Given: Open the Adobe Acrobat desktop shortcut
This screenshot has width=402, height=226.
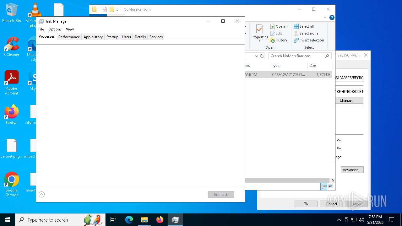Looking at the screenshot, I should (x=12, y=83).
